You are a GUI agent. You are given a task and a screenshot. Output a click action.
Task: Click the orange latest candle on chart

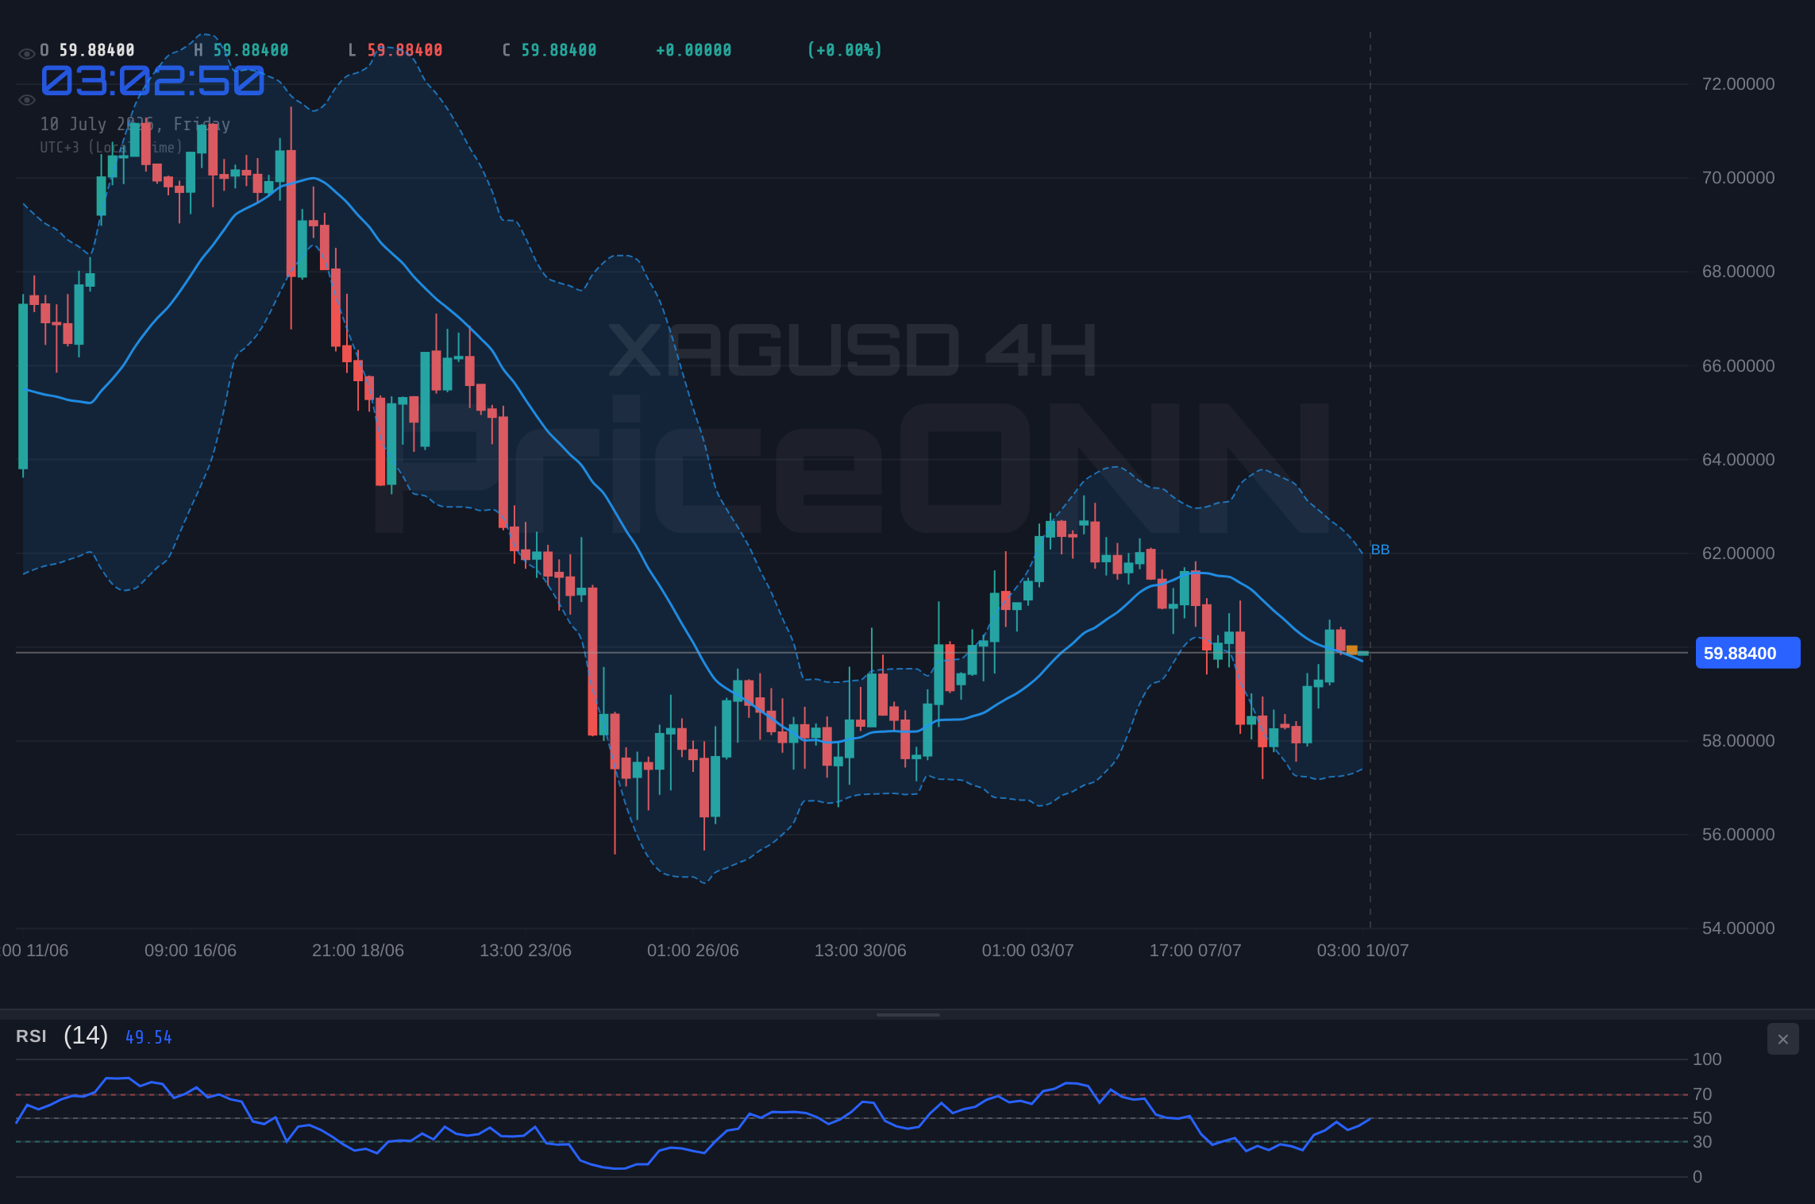pos(1352,650)
